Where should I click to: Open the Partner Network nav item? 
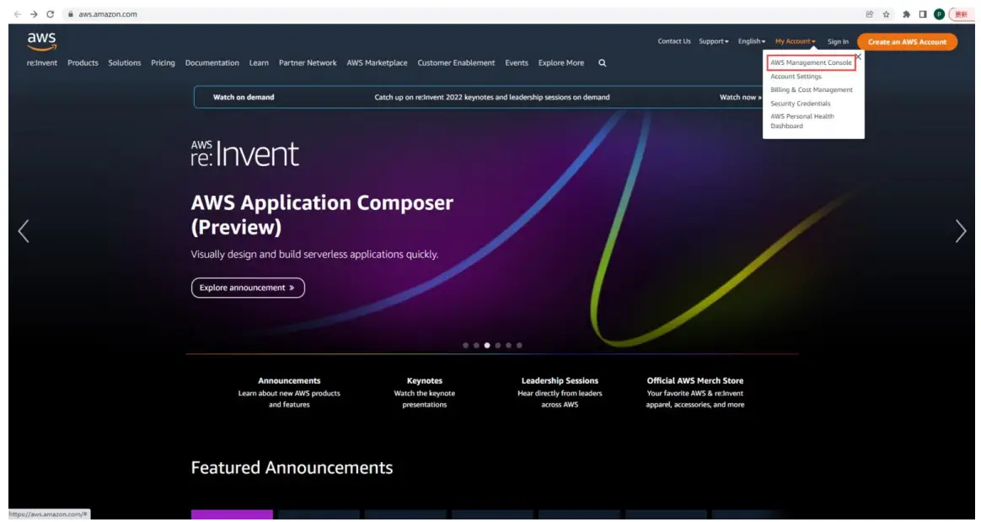click(308, 63)
